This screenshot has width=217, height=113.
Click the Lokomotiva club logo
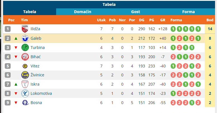point(25,93)
